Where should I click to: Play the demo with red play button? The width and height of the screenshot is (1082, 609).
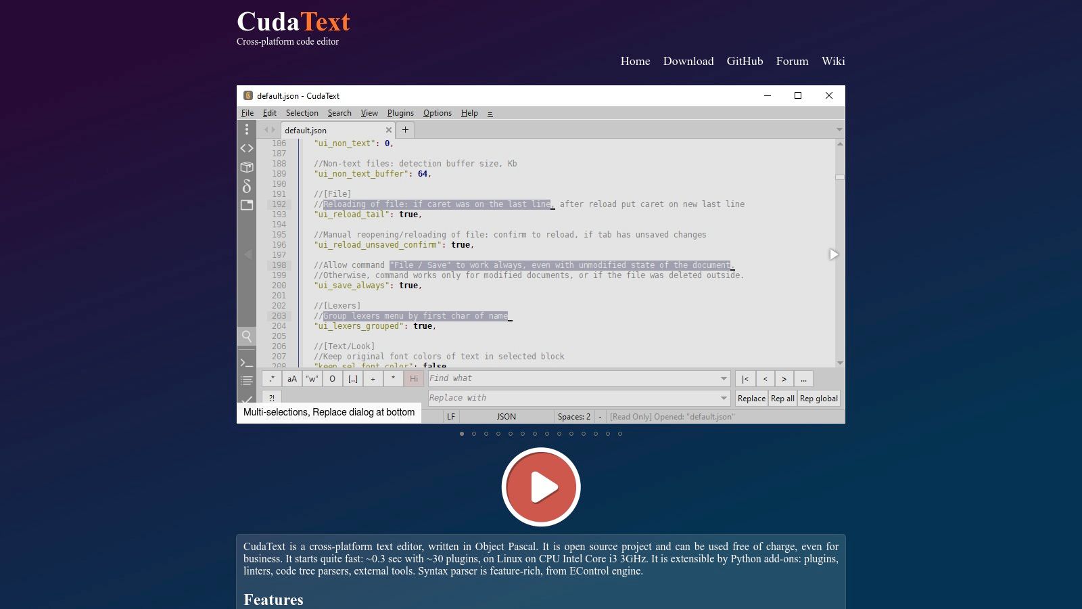click(x=541, y=487)
